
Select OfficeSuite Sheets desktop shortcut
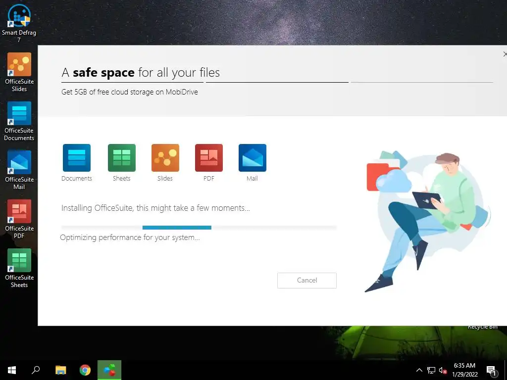point(19,268)
